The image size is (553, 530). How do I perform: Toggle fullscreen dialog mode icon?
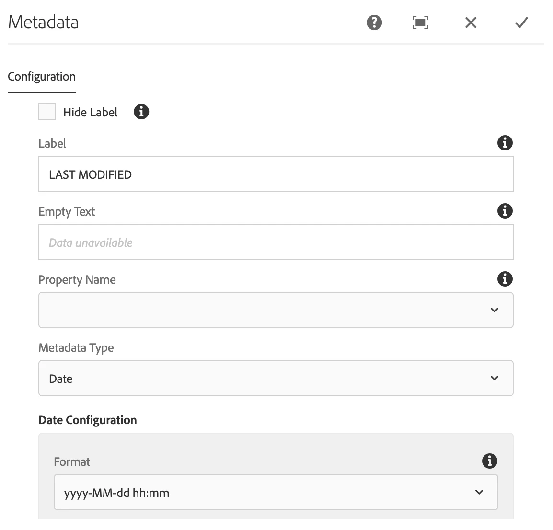pyautogui.click(x=420, y=23)
